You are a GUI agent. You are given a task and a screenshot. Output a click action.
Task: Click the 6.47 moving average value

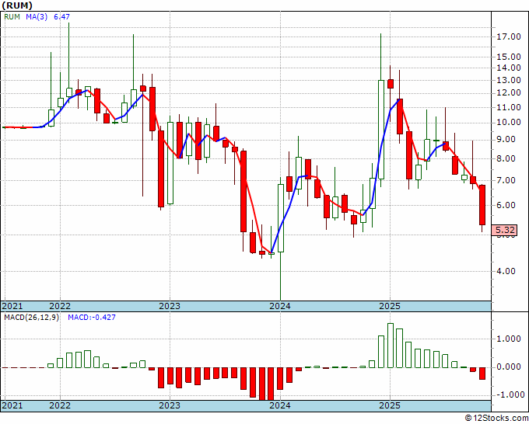pos(61,16)
